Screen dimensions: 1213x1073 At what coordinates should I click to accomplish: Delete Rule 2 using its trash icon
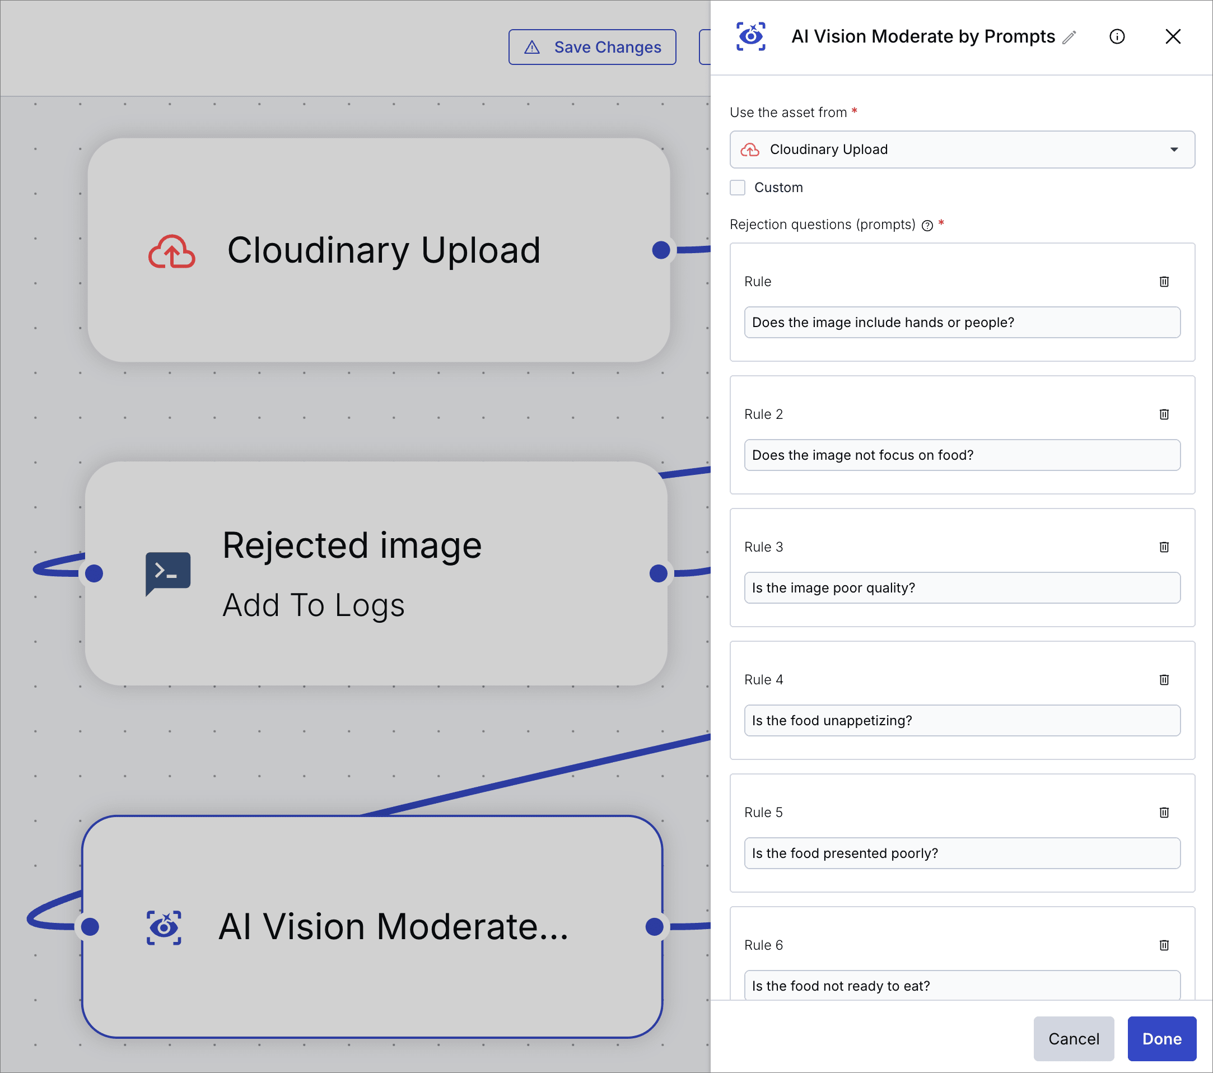click(x=1164, y=414)
